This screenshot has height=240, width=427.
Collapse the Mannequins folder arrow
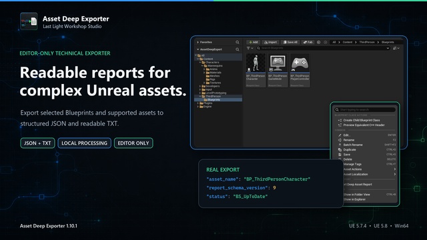[x=202, y=65]
